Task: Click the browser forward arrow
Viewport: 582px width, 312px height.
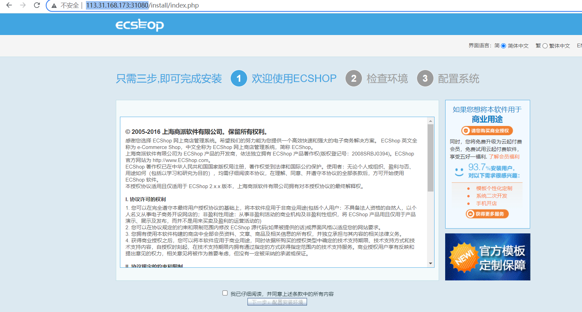Action: tap(23, 5)
